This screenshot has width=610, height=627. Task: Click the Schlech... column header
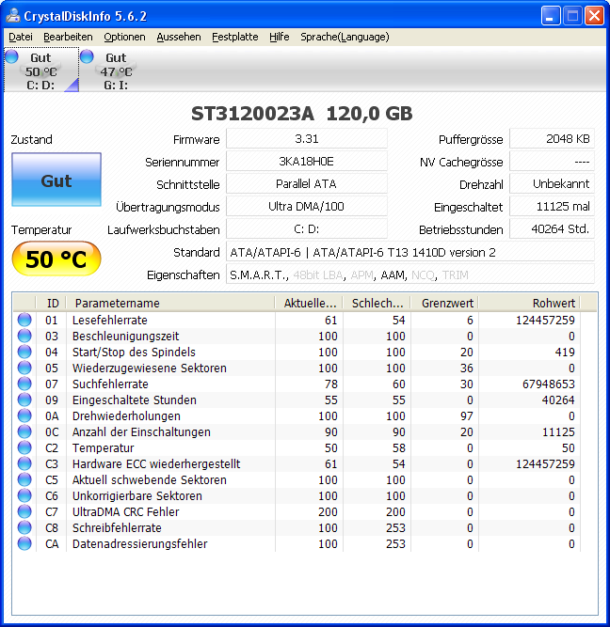tap(377, 303)
